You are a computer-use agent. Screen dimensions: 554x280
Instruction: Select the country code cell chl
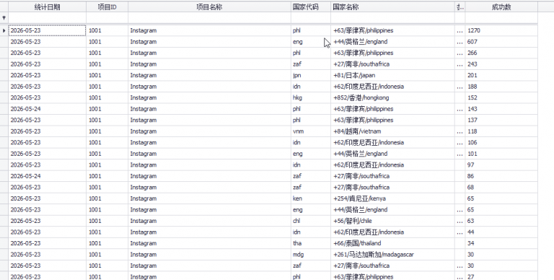[311, 221]
